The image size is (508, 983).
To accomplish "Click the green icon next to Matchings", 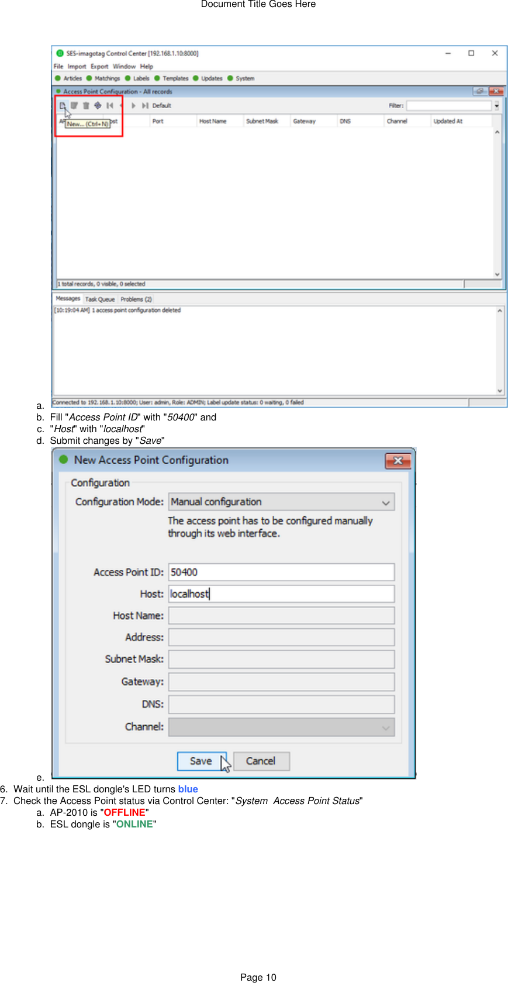I will point(89,78).
